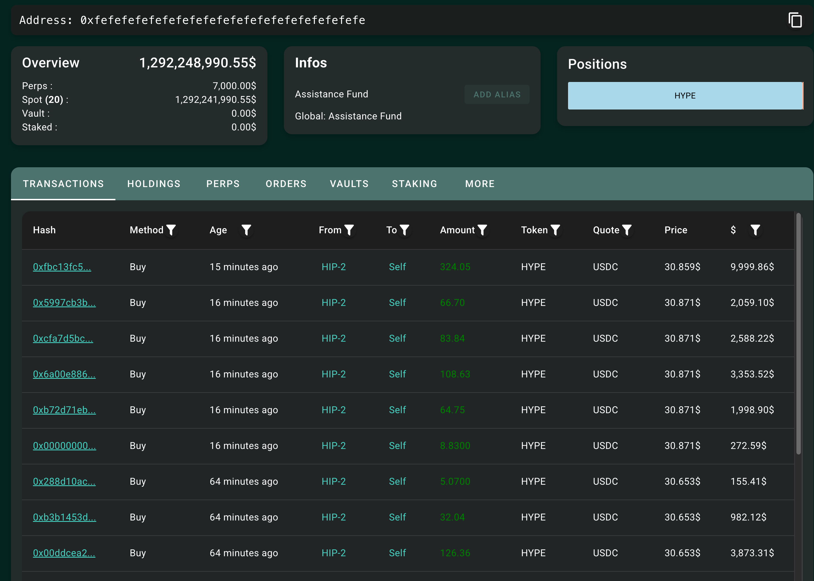This screenshot has height=581, width=814.
Task: Open the From column filter
Action: point(349,230)
